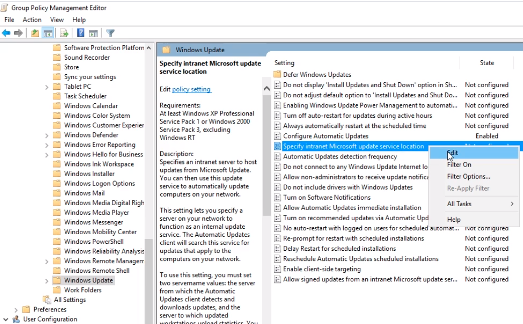Click the icon beside Turn on Software Notifications

277,198
